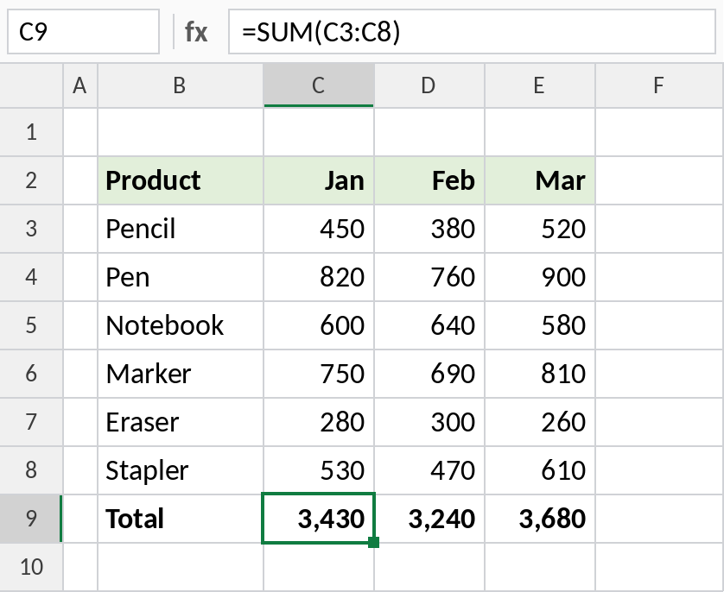Click Notebook's Mar value 580

(540, 325)
